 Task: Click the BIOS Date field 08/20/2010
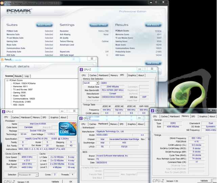122,163
